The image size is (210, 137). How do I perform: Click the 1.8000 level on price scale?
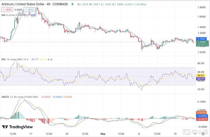(x=201, y=7)
